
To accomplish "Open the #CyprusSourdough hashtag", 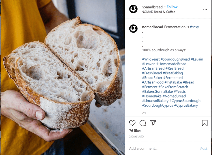I will coord(185,101).
